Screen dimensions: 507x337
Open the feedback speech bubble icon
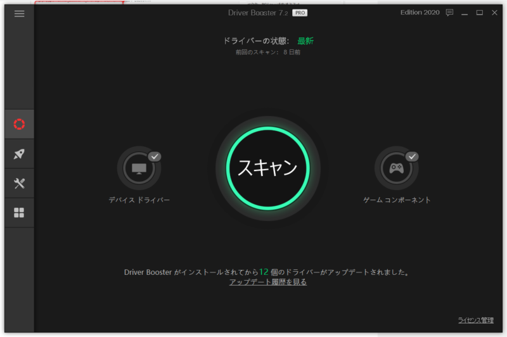(449, 13)
